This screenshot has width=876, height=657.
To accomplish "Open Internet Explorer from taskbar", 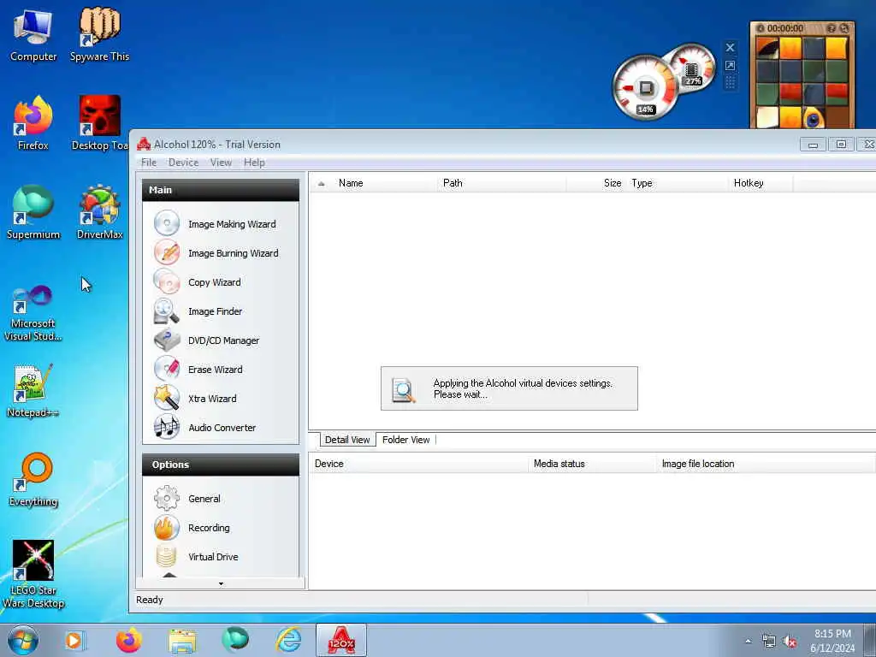I will (288, 640).
